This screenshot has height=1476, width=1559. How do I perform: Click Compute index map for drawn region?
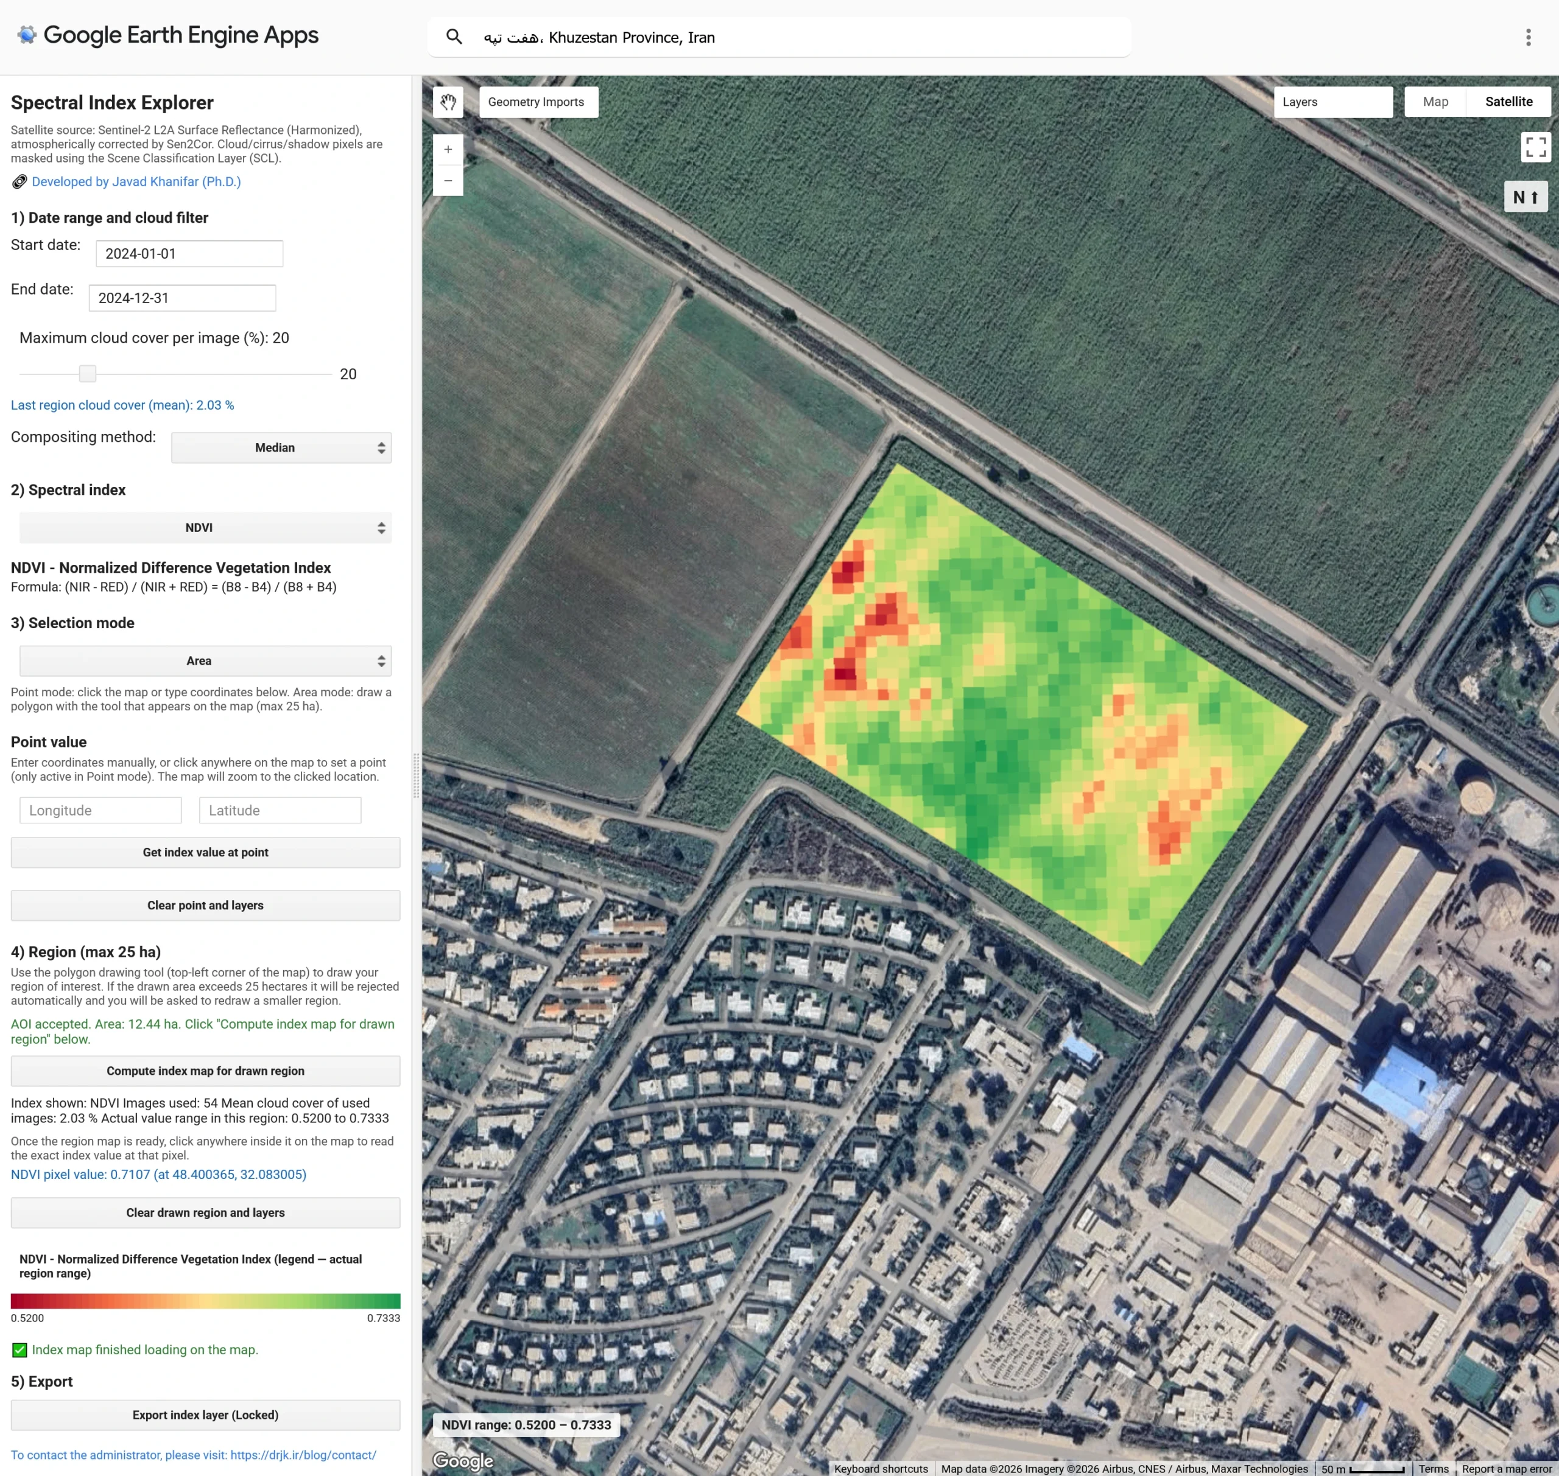205,1071
